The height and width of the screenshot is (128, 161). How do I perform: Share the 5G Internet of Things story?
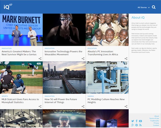click(83, 106)
